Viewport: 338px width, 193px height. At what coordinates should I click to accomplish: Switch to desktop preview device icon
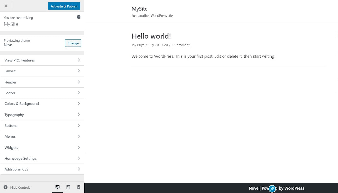click(57, 187)
